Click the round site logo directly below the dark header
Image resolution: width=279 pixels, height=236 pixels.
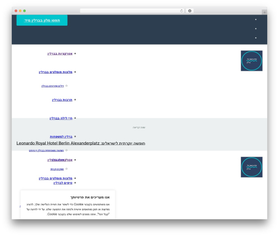point(252,61)
